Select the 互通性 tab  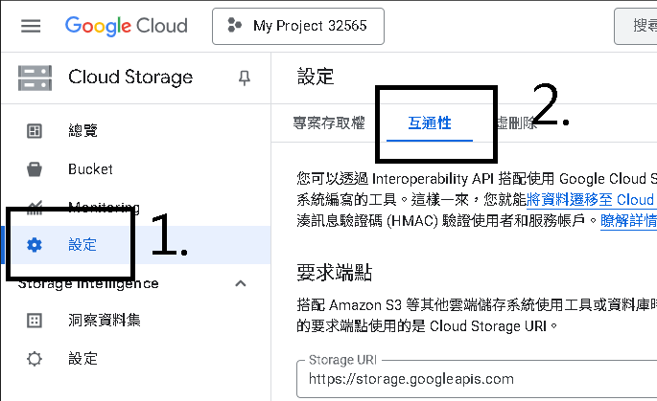click(x=430, y=123)
